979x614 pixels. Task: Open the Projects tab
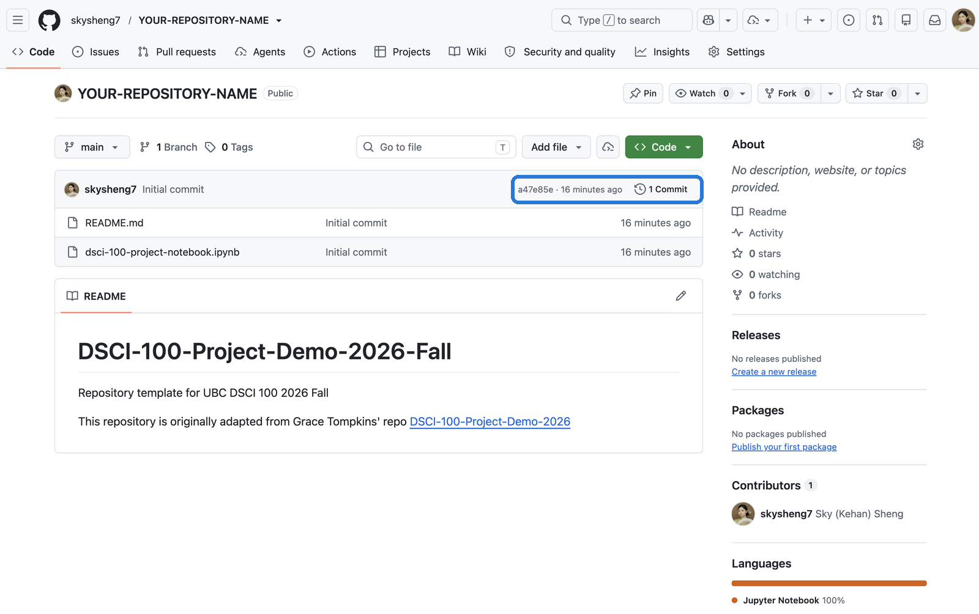pyautogui.click(x=403, y=52)
